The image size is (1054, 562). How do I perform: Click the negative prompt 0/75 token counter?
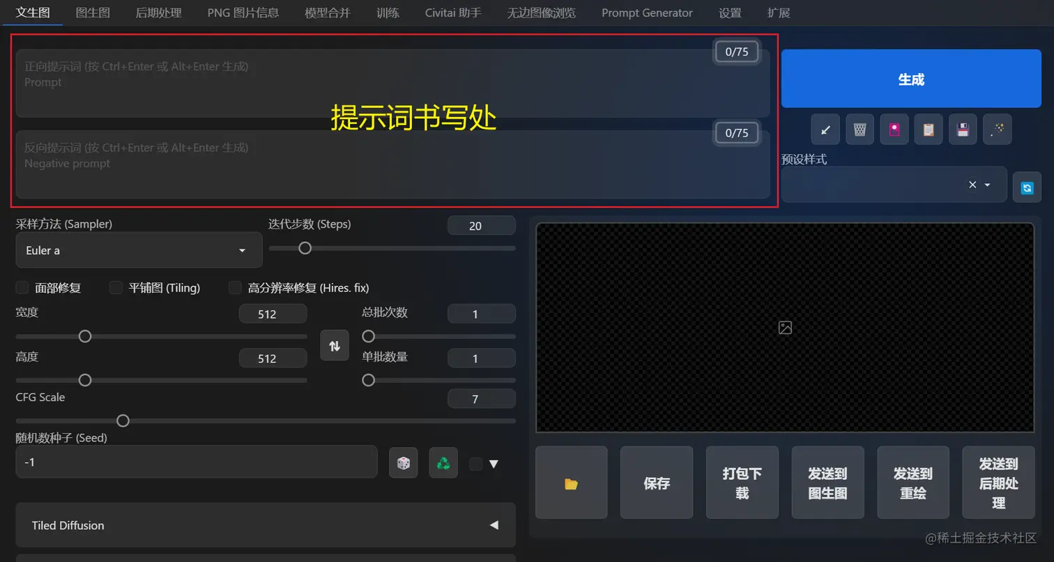737,132
